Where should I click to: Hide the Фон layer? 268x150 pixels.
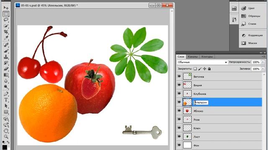(179, 145)
